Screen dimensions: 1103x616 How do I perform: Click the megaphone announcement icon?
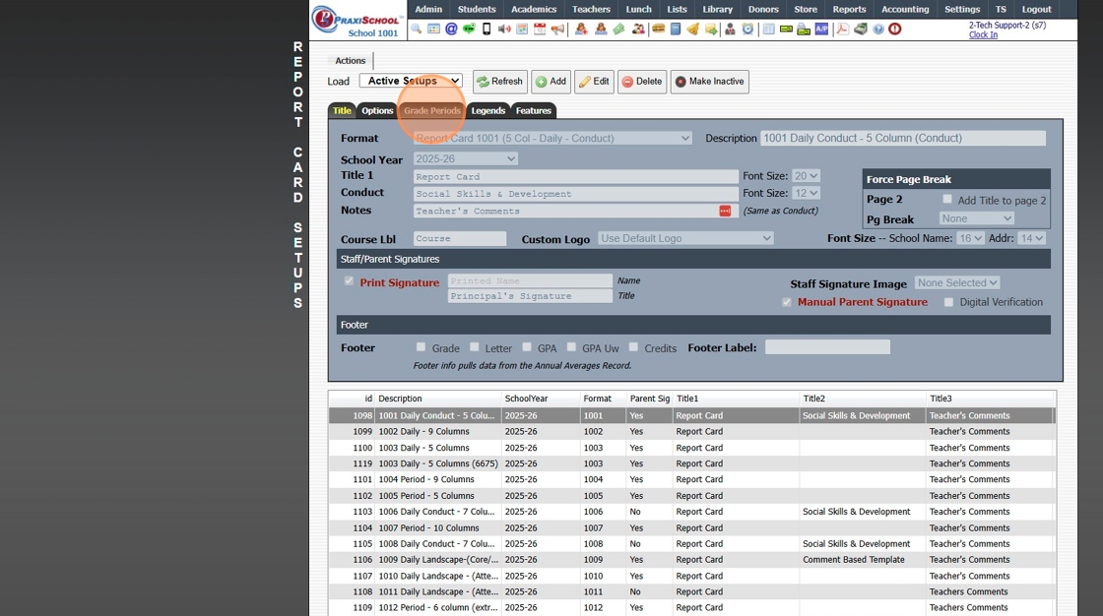(x=557, y=29)
